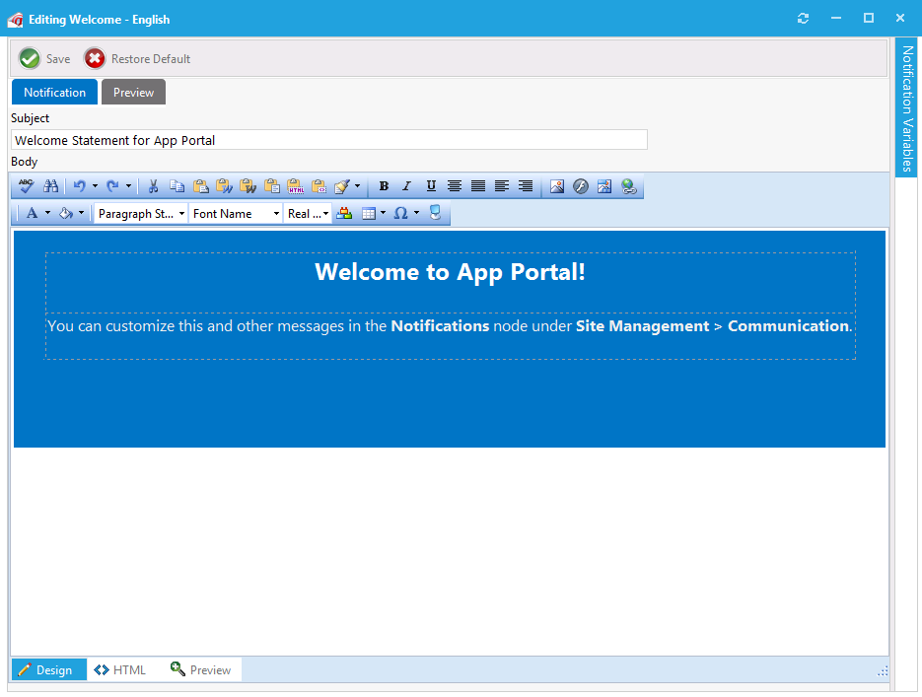This screenshot has width=922, height=697.
Task: Click the Subject input field
Action: (x=328, y=141)
